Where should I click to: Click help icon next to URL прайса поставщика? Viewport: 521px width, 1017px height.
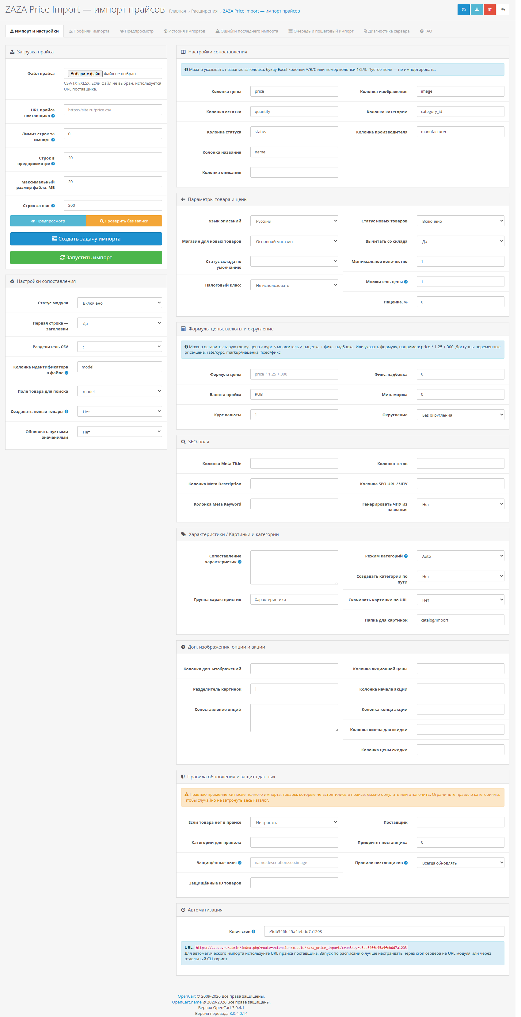53,116
